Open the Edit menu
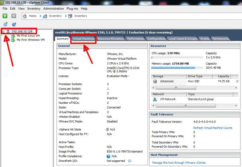This screenshot has width=242, height=167. [13, 8]
